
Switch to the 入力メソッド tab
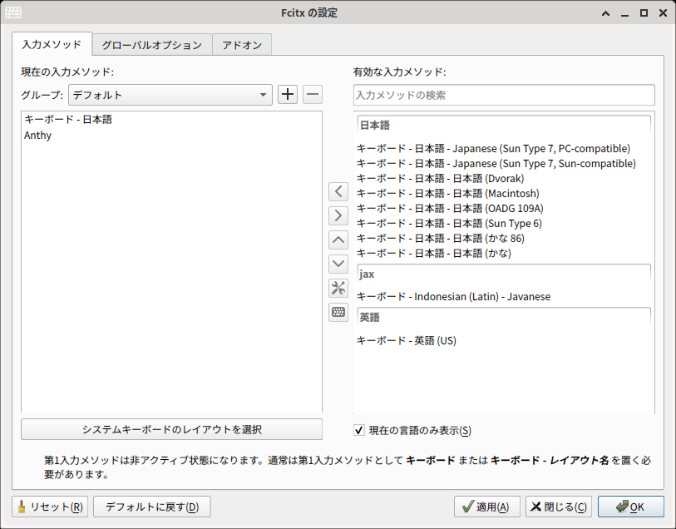click(x=52, y=44)
